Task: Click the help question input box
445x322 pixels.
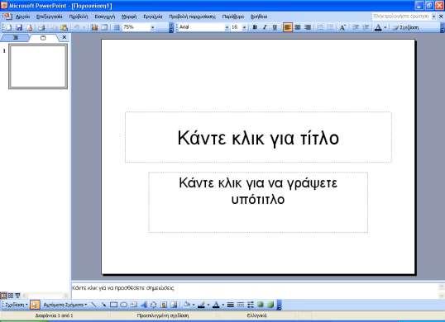Action: [x=401, y=17]
